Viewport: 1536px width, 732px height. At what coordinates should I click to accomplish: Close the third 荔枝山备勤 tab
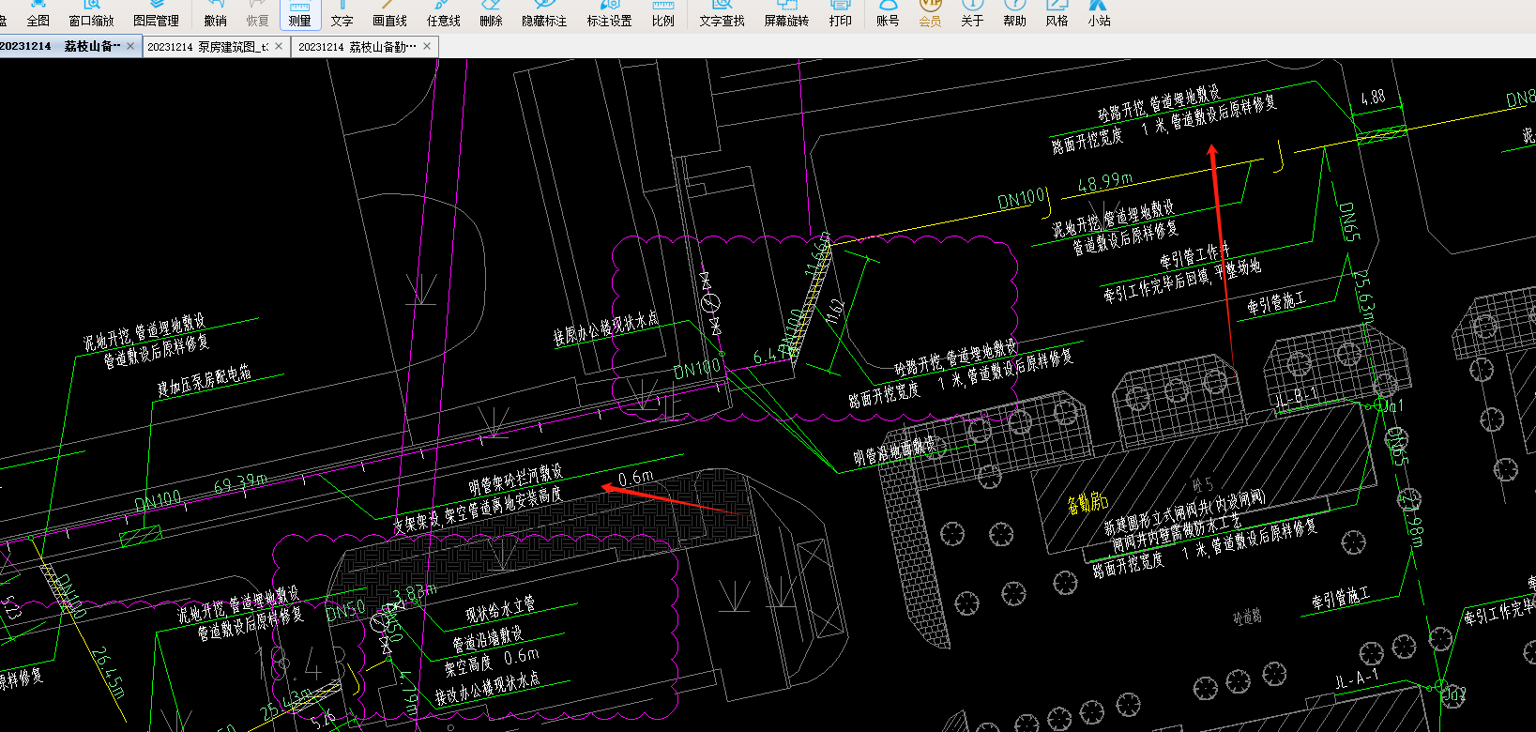click(427, 46)
